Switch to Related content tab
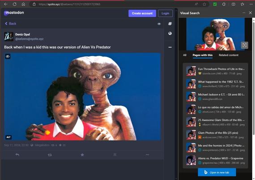 pos(229,55)
